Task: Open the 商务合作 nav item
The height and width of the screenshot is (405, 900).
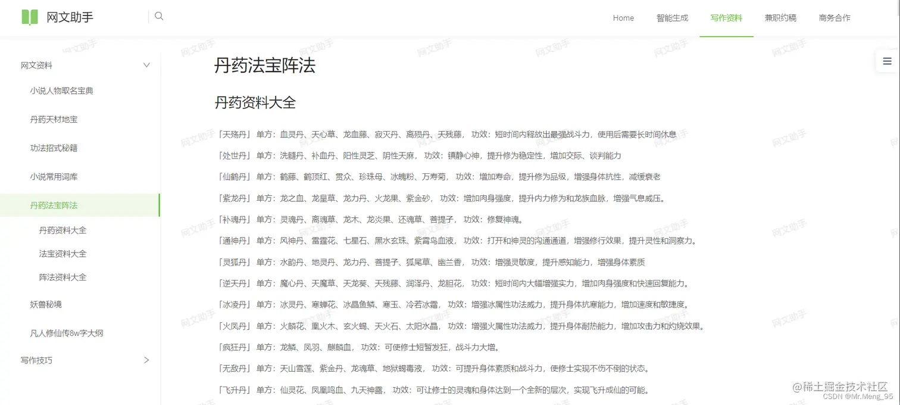Action: pos(834,18)
